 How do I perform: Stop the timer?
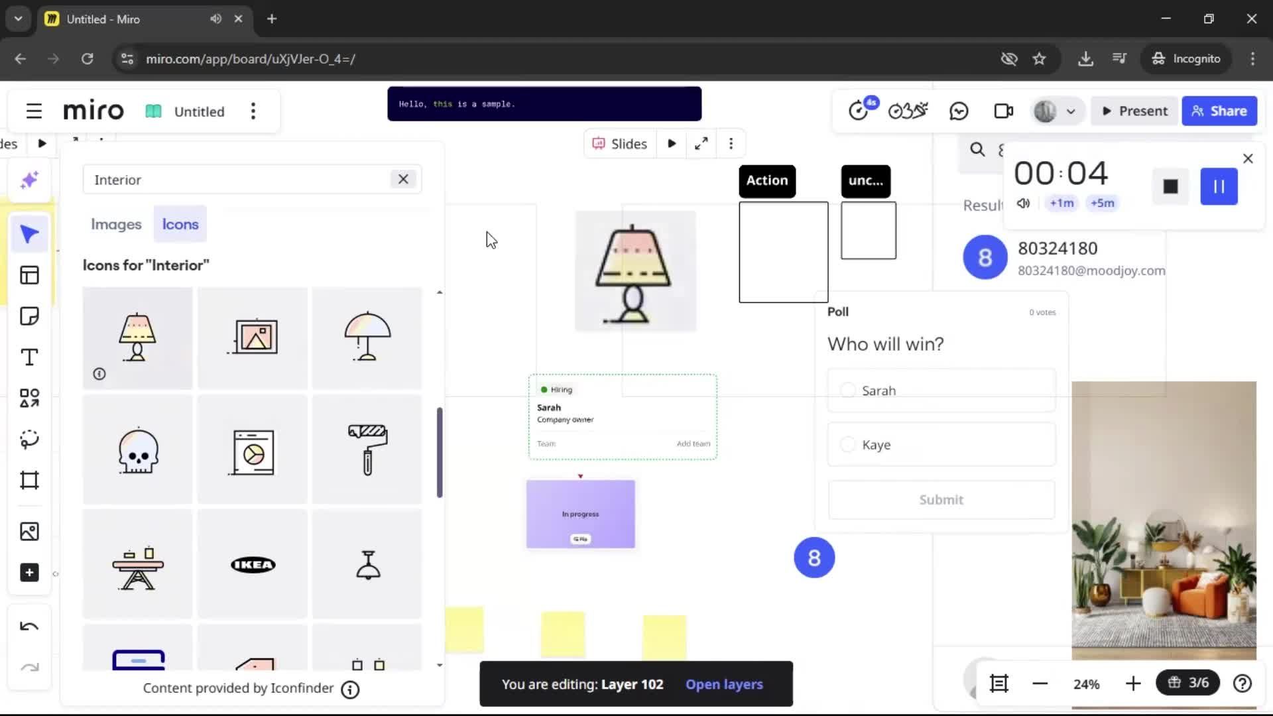click(1170, 186)
